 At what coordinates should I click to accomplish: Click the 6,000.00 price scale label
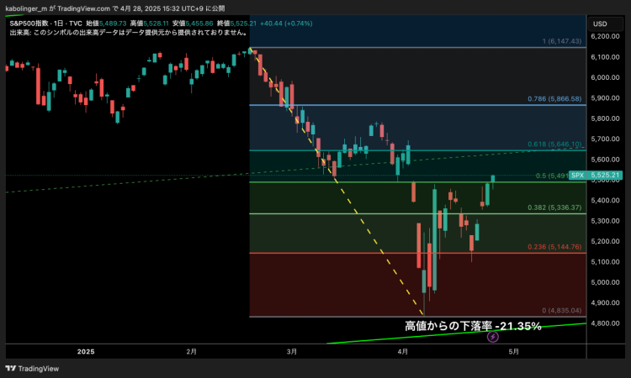605,77
